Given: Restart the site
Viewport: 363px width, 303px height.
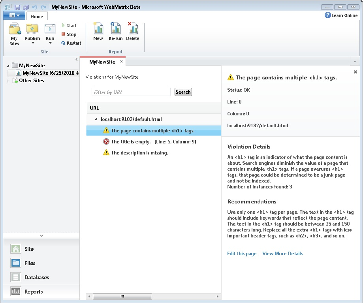Looking at the screenshot, I should pos(71,43).
